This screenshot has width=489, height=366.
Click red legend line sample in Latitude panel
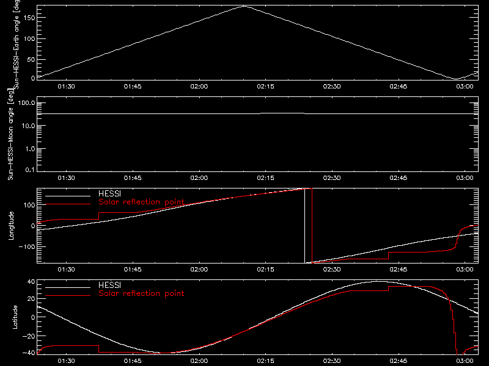pyautogui.click(x=68, y=295)
